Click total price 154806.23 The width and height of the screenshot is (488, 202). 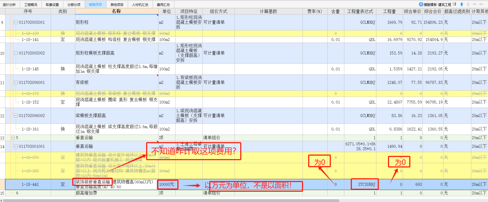click(x=433, y=22)
